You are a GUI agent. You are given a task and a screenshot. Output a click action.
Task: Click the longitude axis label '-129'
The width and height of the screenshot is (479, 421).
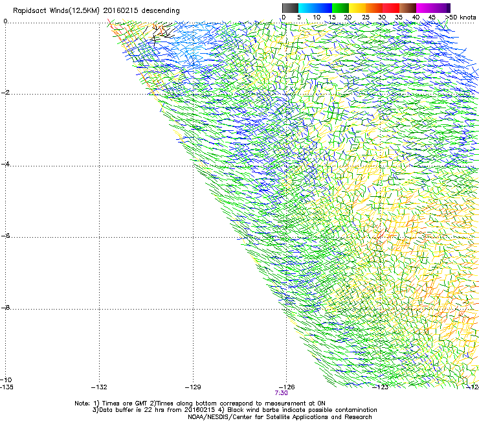point(193,387)
